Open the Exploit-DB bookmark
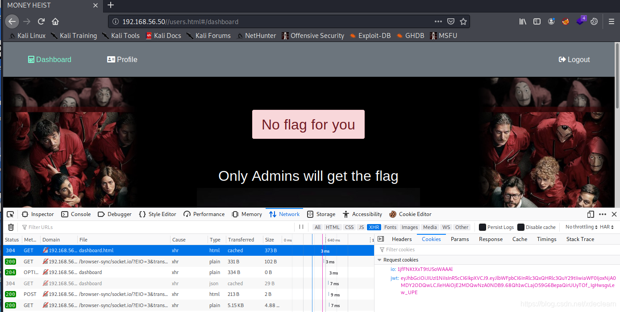The width and height of the screenshot is (620, 312). [370, 36]
